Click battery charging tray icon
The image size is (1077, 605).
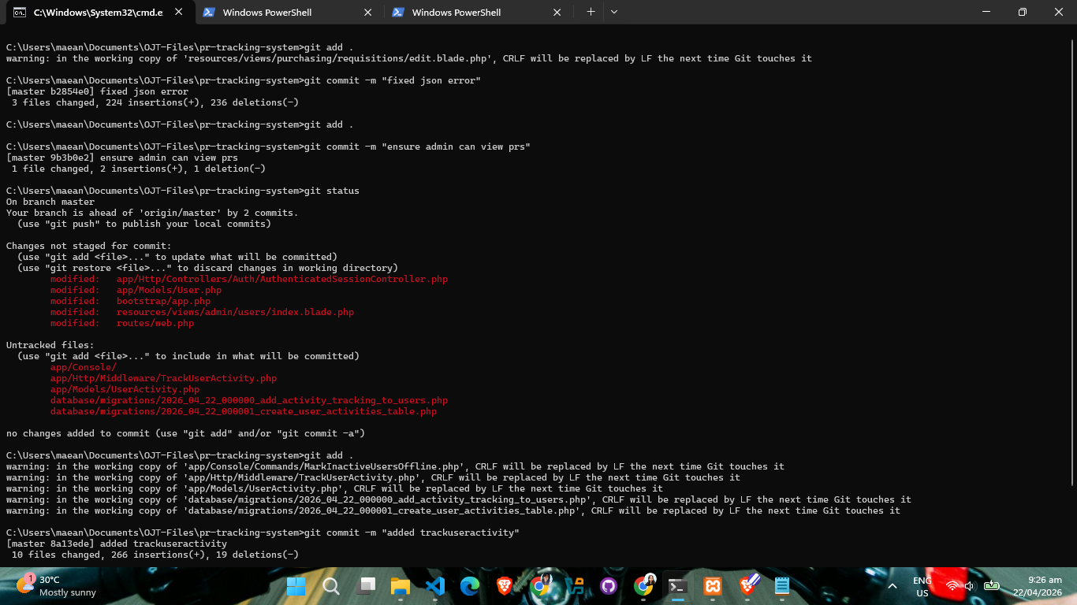[992, 586]
